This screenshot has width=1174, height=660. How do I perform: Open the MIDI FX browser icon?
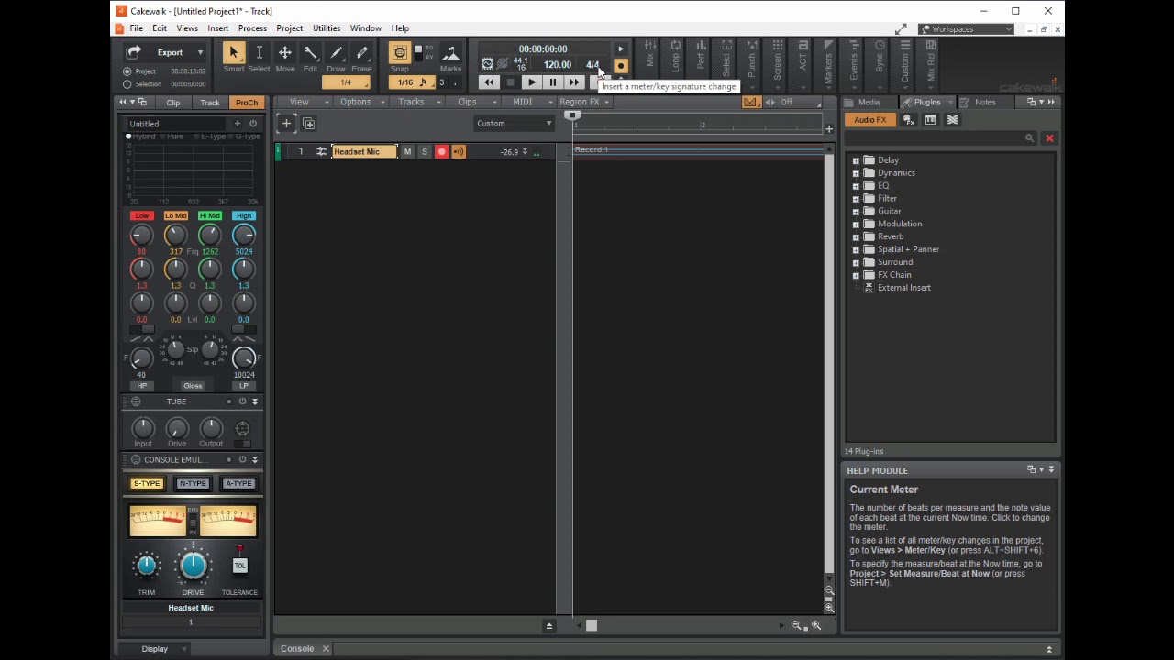909,120
